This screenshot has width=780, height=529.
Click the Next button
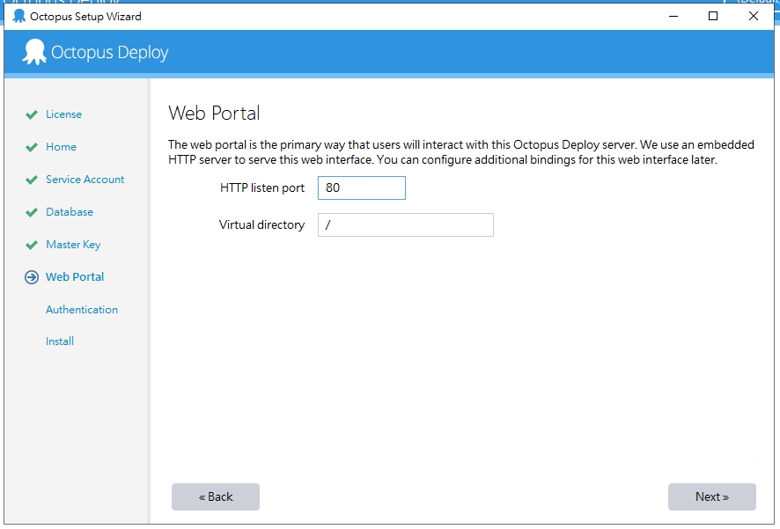pos(712,496)
